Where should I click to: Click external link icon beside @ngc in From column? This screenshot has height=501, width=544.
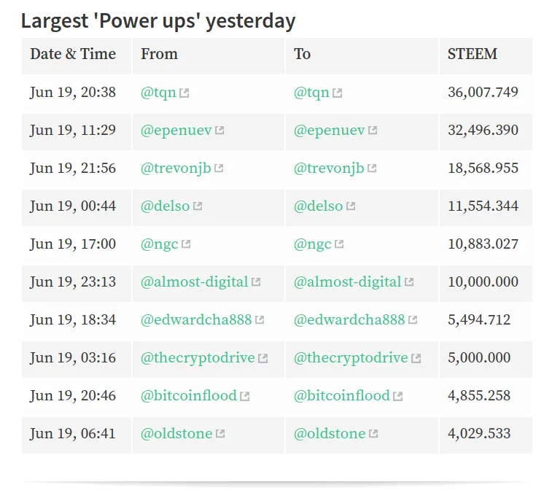(186, 244)
